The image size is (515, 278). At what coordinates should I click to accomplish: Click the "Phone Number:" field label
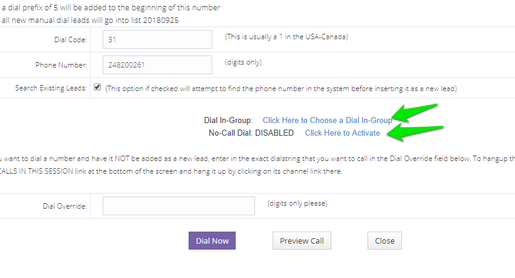pyautogui.click(x=61, y=65)
